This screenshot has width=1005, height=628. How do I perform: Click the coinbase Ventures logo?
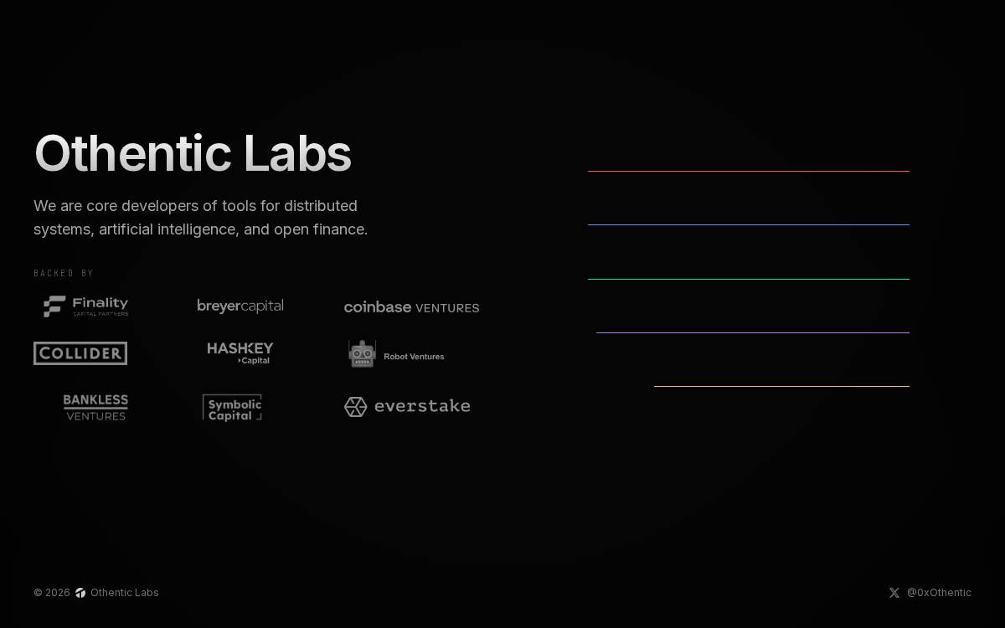[411, 307]
